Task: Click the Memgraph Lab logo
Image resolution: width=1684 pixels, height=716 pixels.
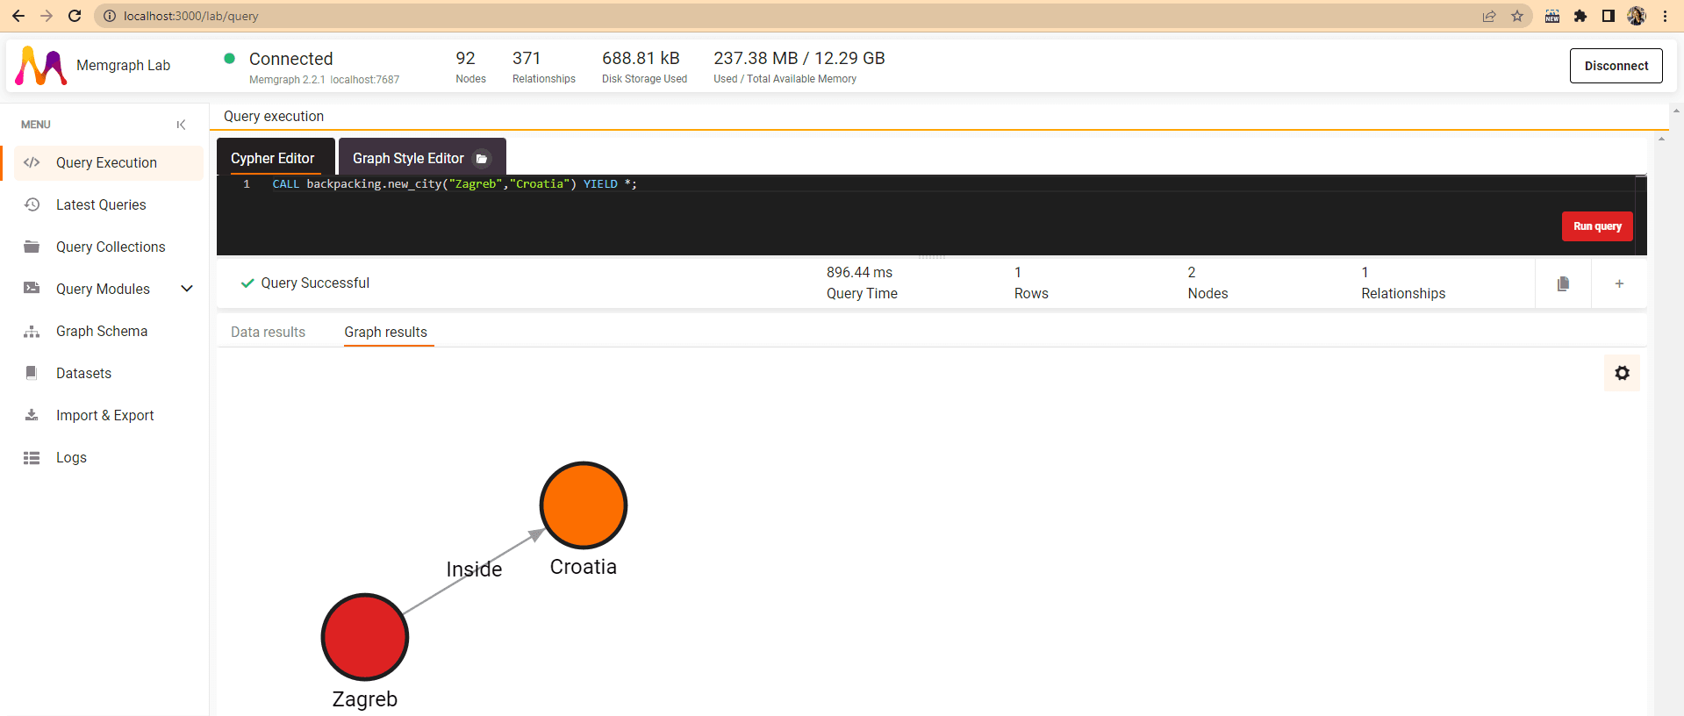Action: [x=41, y=66]
